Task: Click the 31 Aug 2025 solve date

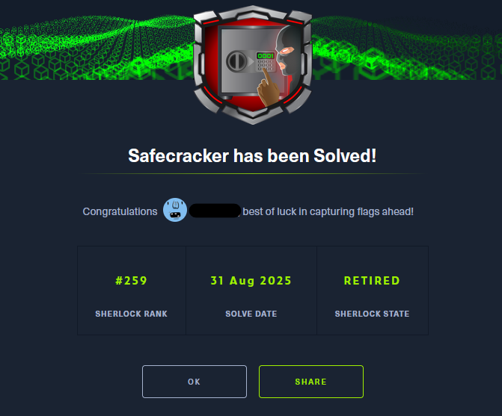Action: 251,281
